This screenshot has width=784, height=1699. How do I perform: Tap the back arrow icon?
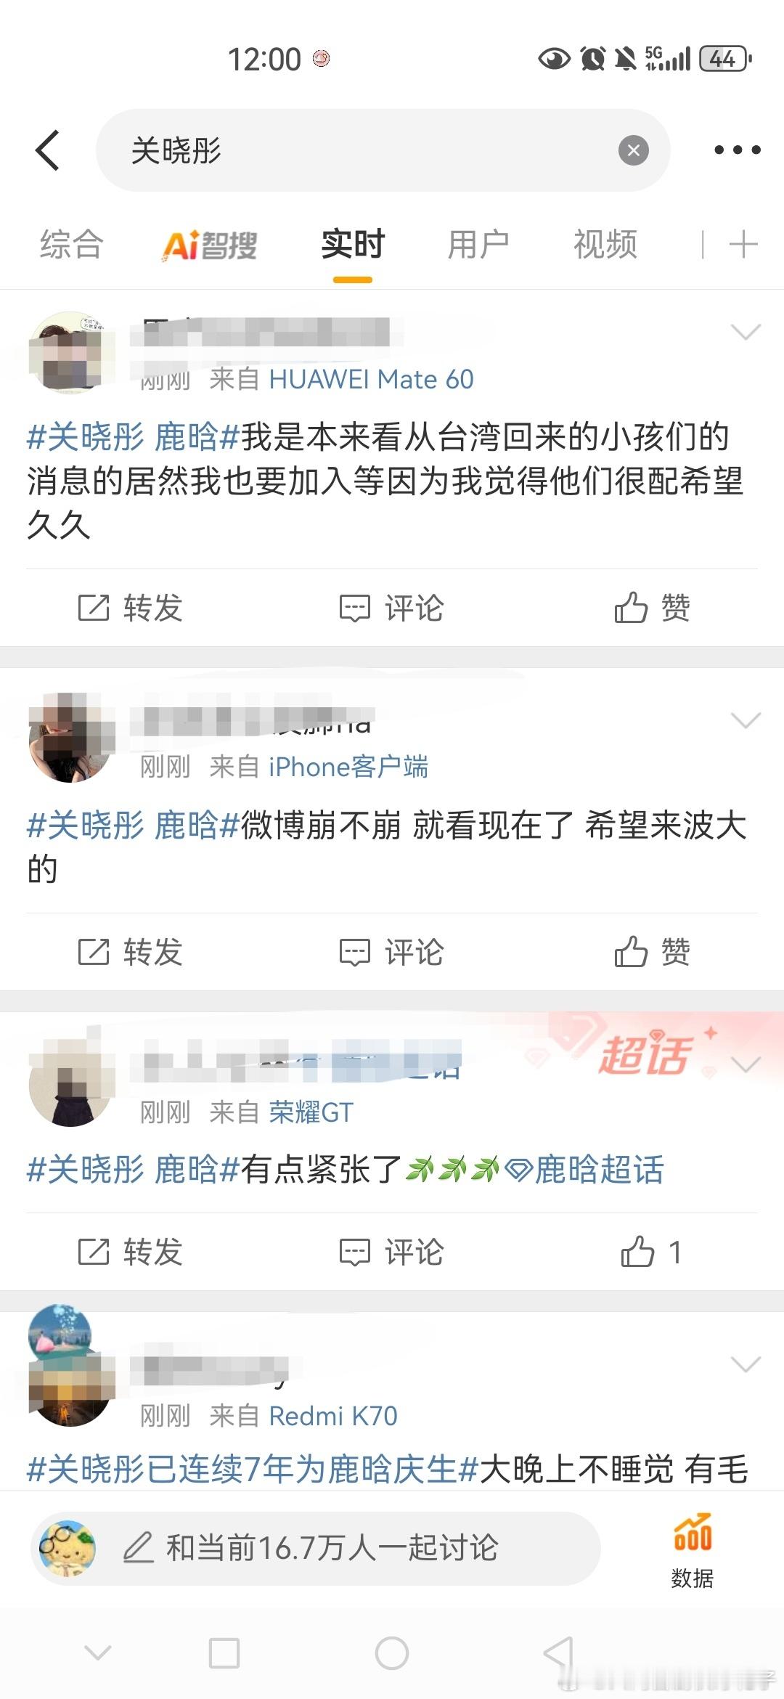[x=47, y=150]
